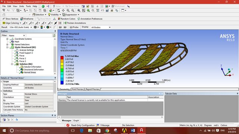239x134 pixels.
Task: Open Microsoft Word from the taskbar
Action: pos(133,131)
